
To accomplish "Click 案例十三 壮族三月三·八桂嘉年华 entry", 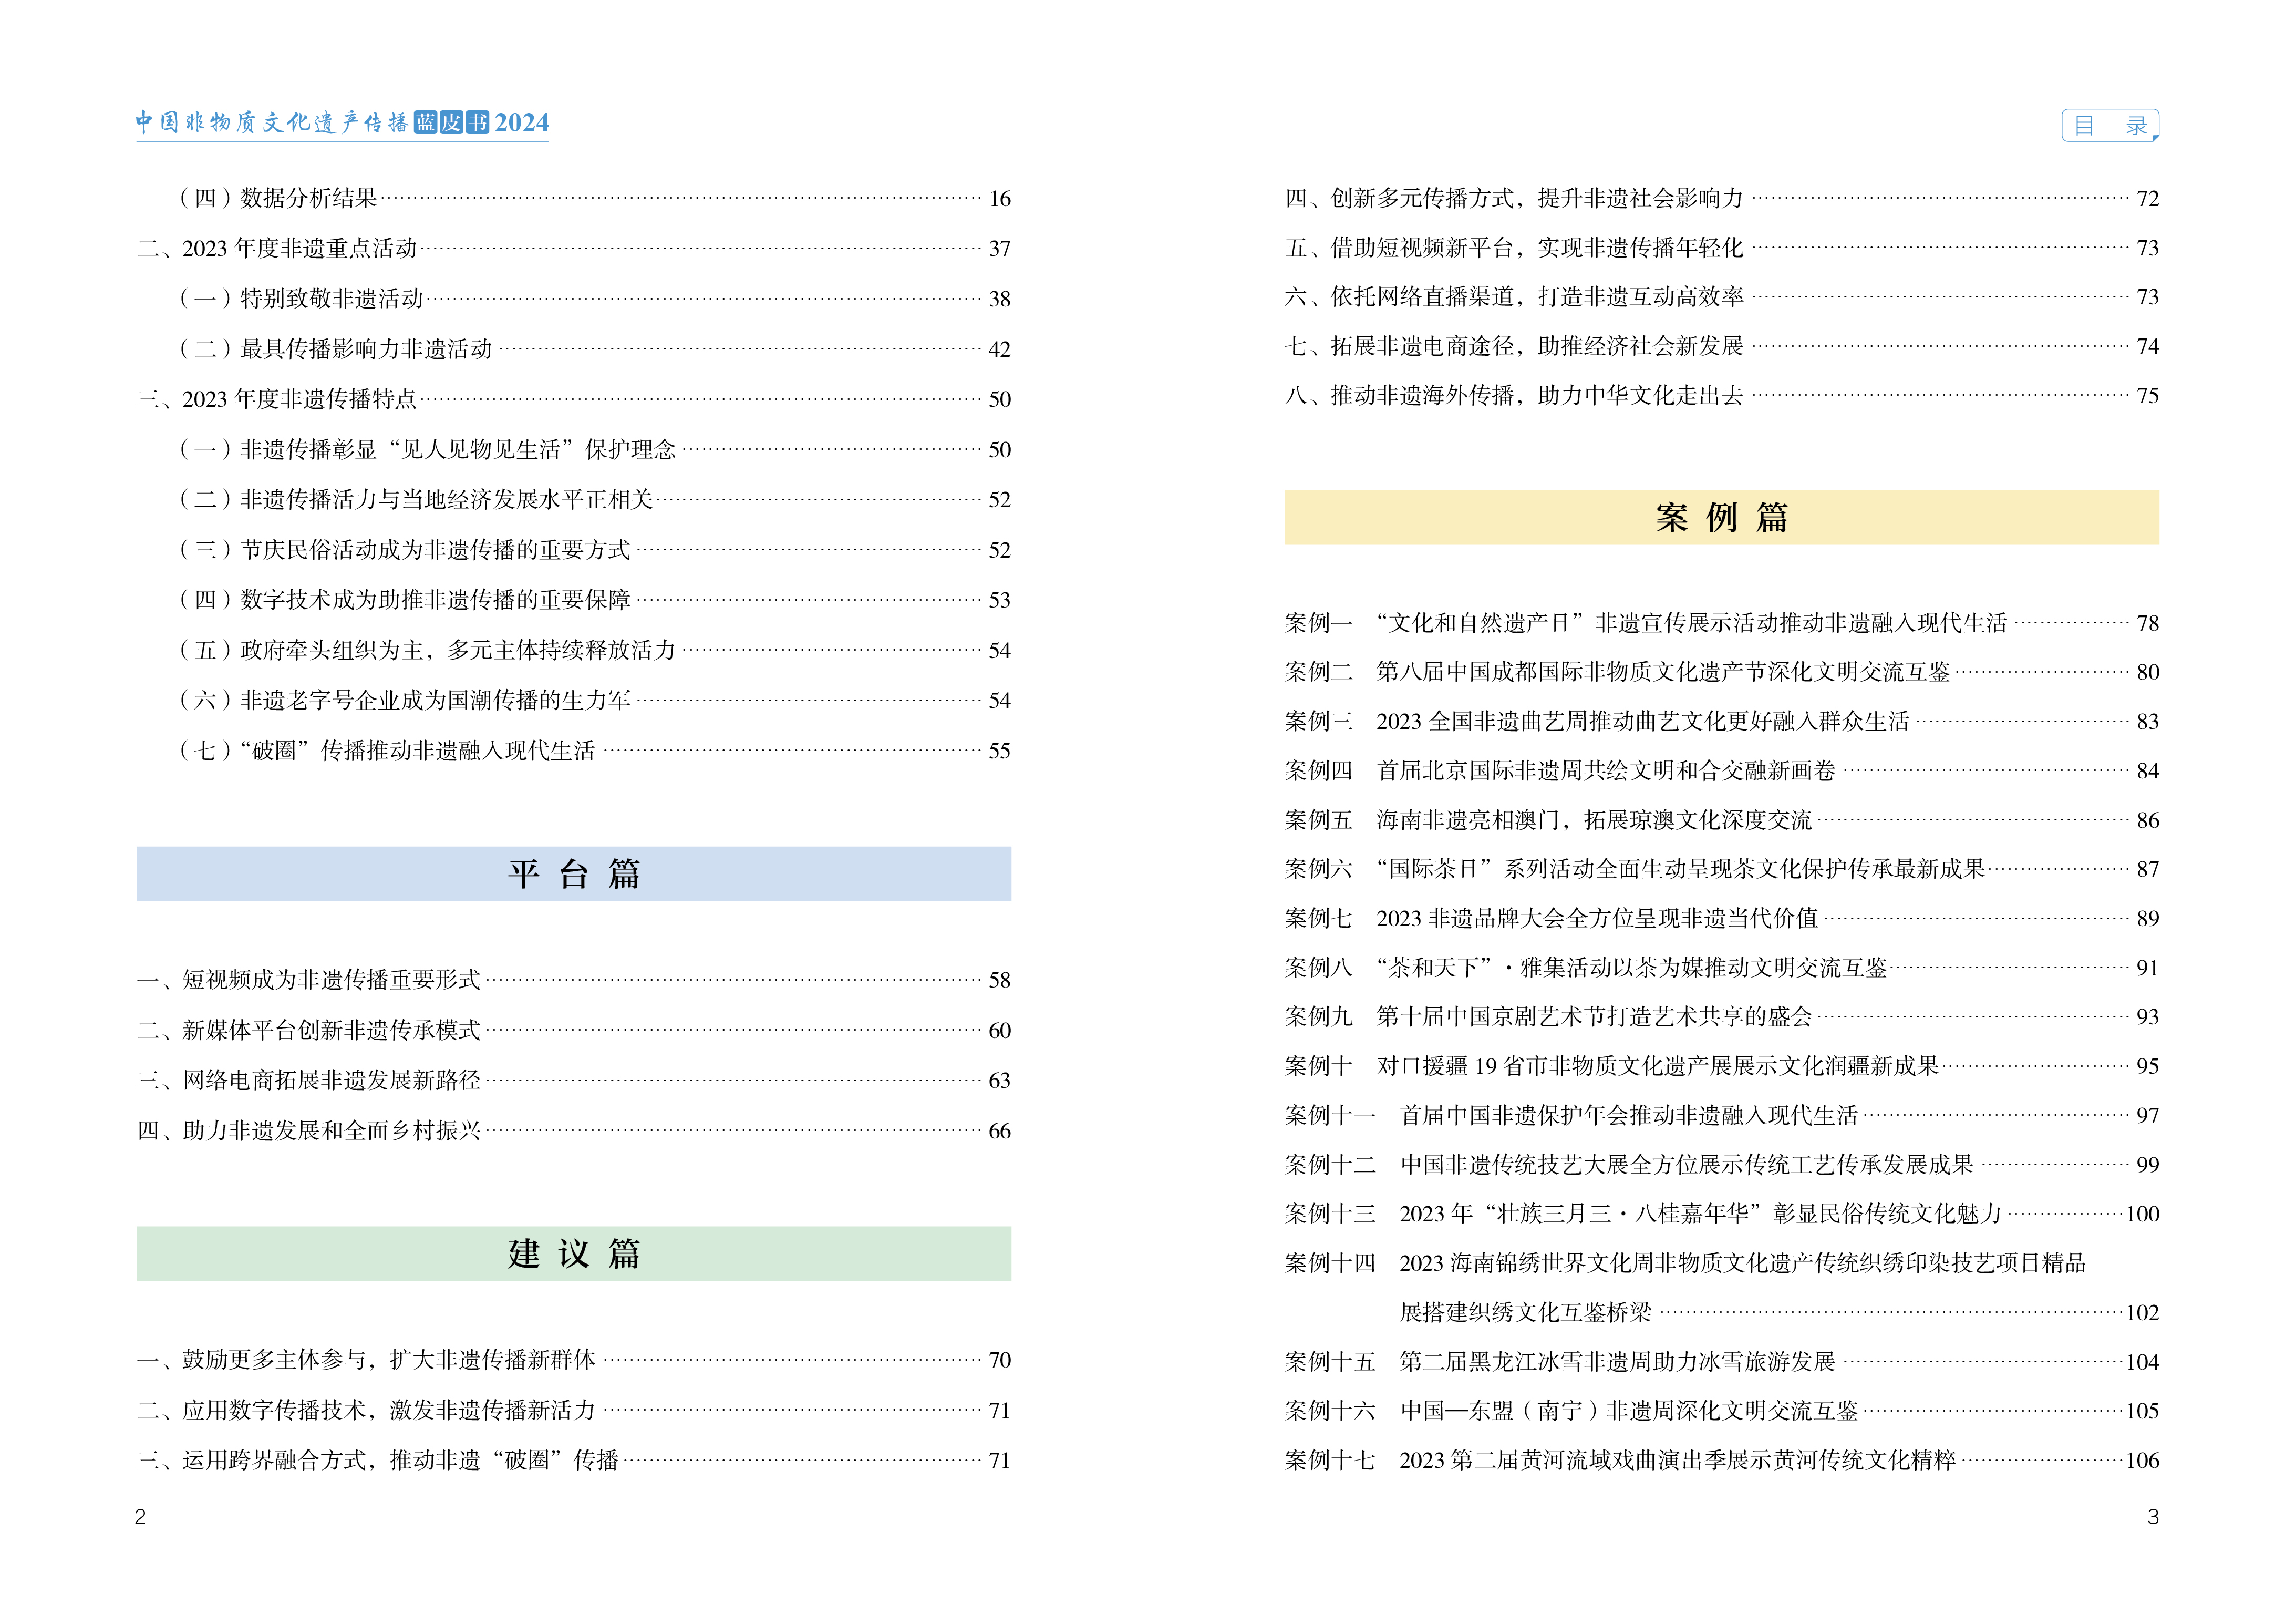I will pyautogui.click(x=1722, y=1214).
